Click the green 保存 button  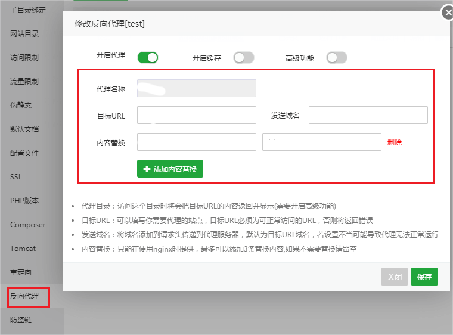424,277
